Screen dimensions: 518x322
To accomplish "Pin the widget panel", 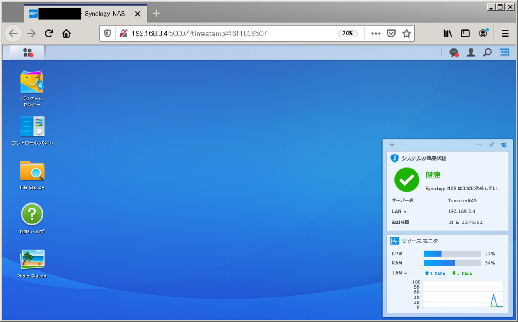I will pos(491,145).
